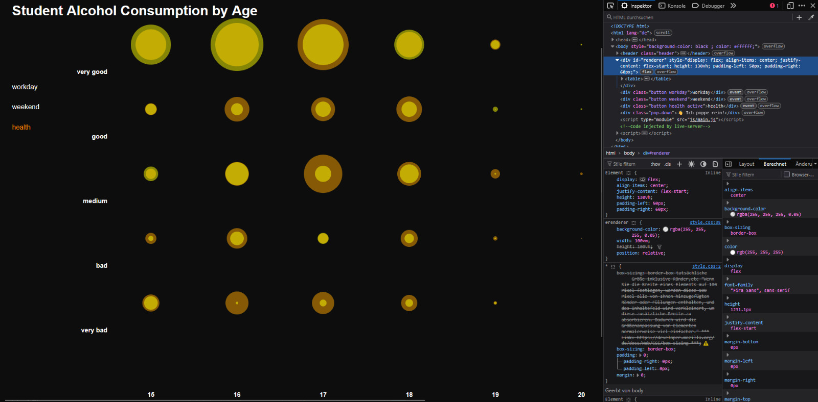Toggle print media simulation page icon
The height and width of the screenshot is (402, 818).
click(x=715, y=164)
